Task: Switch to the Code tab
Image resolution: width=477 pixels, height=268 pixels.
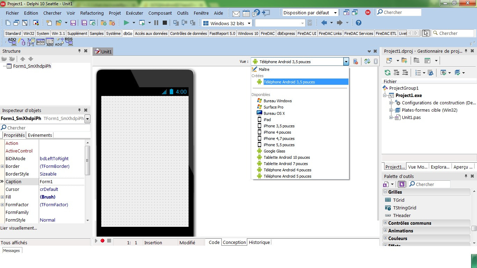Action: [x=214, y=242]
